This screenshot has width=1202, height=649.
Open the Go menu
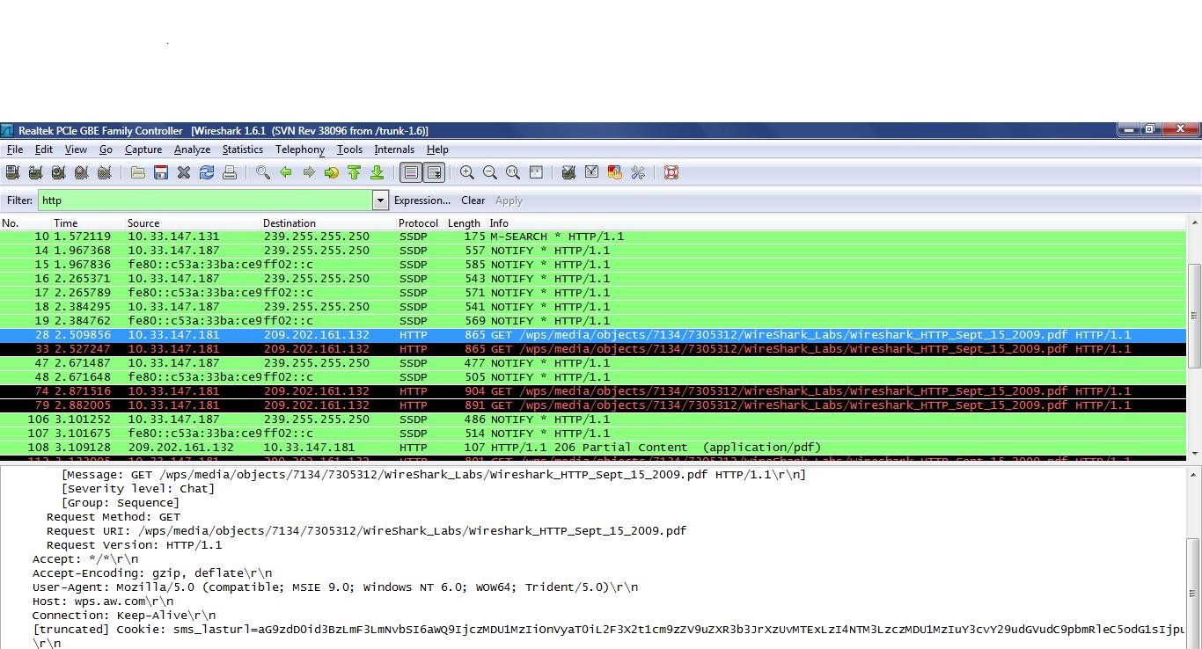pyautogui.click(x=106, y=149)
